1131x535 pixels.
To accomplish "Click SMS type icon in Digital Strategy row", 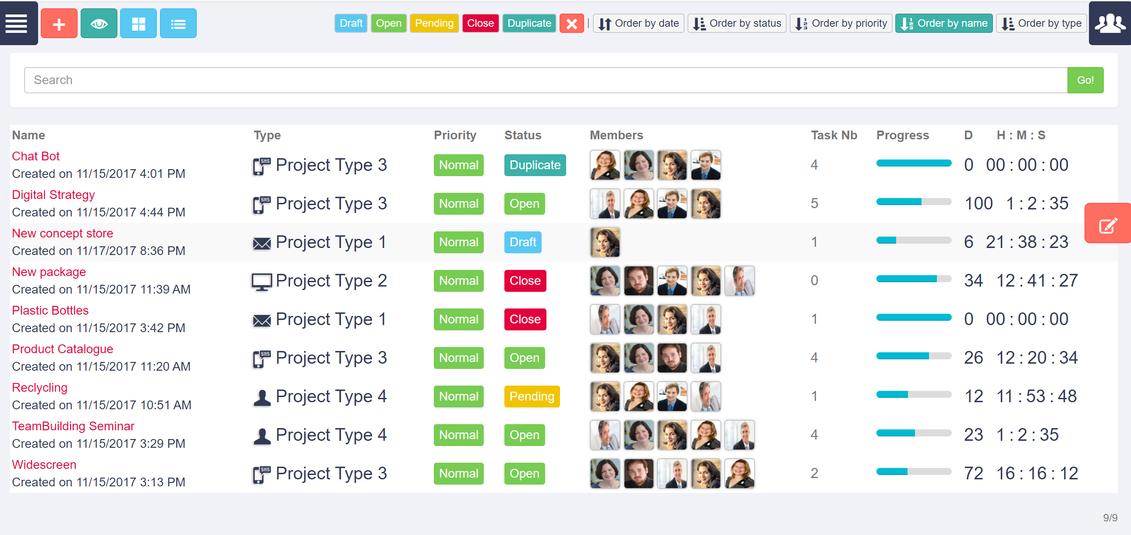I will (262, 205).
